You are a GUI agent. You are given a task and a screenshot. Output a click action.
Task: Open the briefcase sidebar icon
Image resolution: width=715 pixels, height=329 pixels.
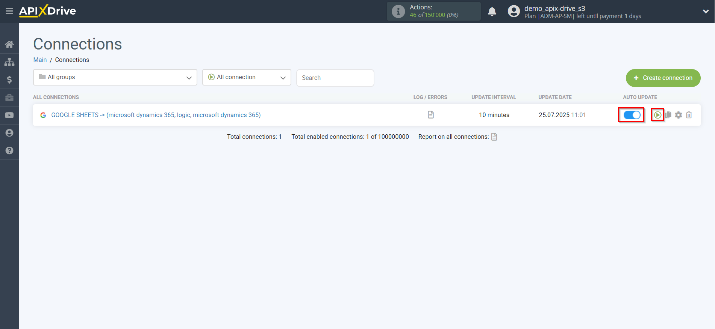(9, 98)
